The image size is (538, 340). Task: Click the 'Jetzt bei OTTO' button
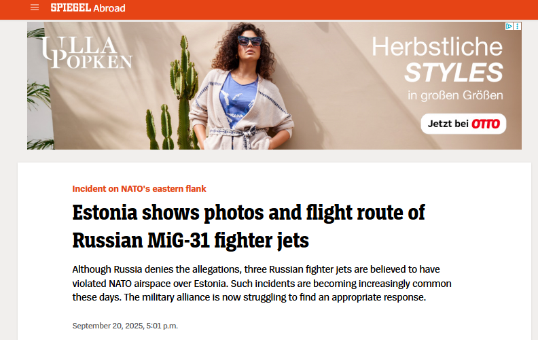(x=463, y=124)
